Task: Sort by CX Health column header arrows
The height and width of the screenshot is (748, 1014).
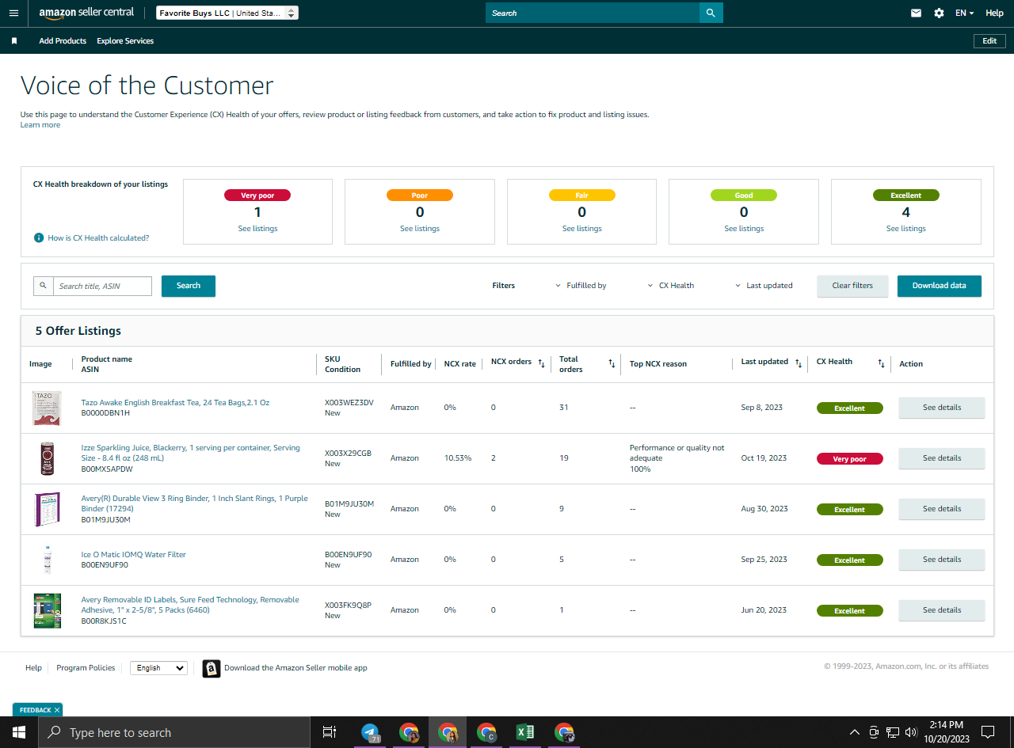Action: [x=881, y=363]
